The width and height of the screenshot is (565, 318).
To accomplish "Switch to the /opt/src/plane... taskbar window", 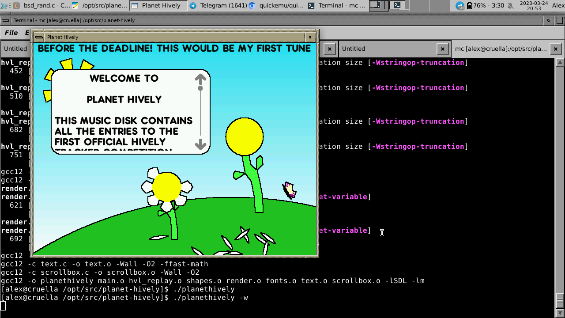I will (x=100, y=5).
